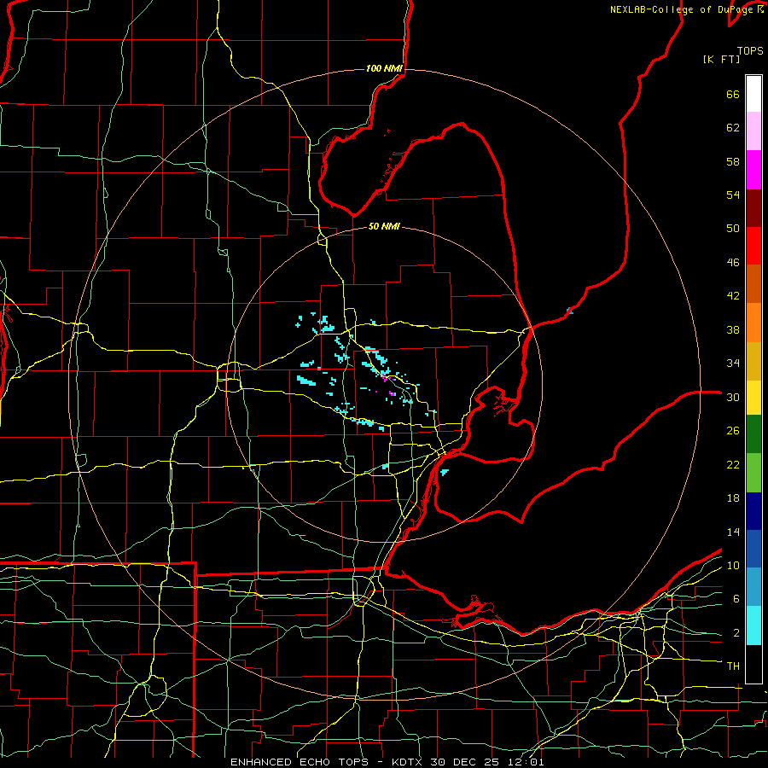Select the navy blue legend swatch

point(753,511)
